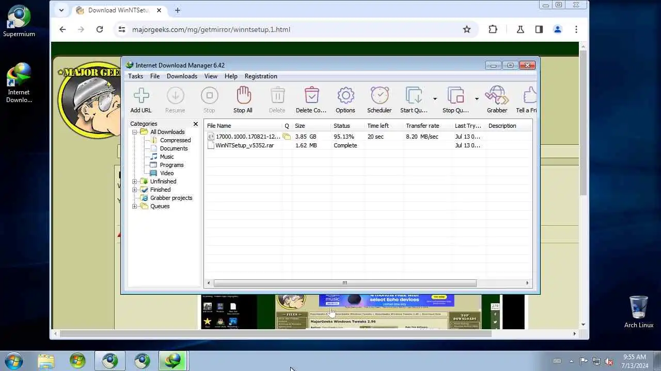Screen dimensions: 661x371
Task: Click scroll right arrow in download list
Action: click(x=527, y=283)
